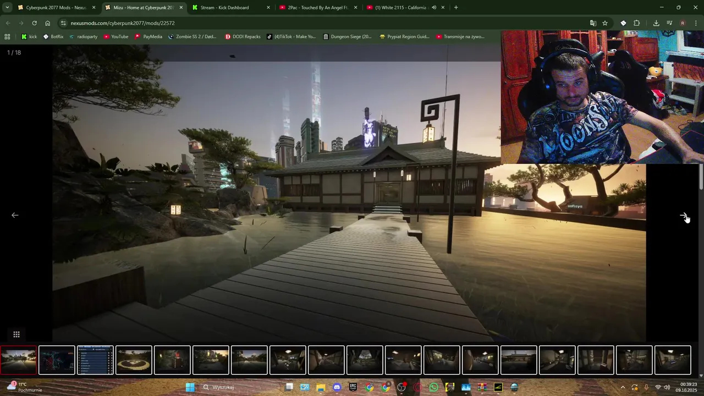Select the third gallery thumbnail with blue list
This screenshot has height=396, width=704.
click(95, 360)
